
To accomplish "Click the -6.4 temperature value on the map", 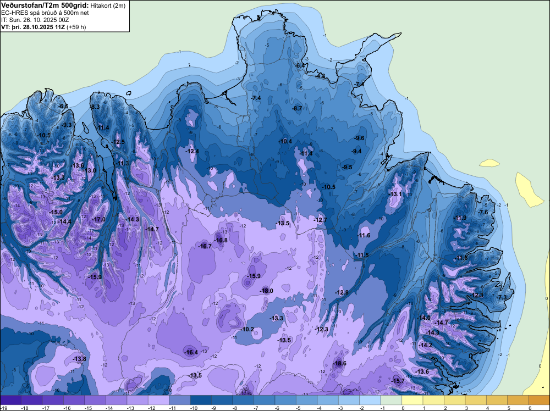I will pos(300,65).
